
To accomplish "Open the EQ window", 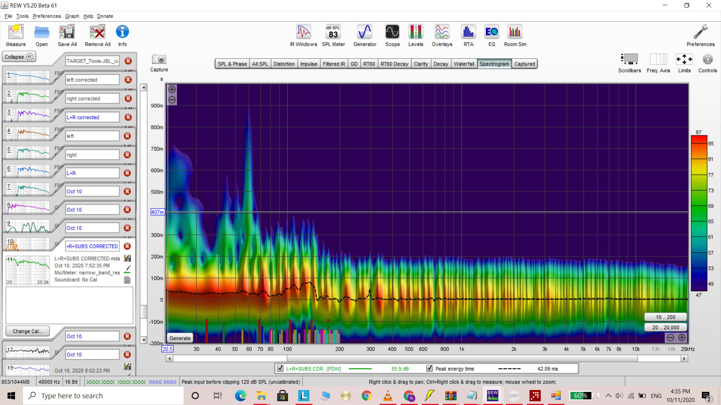I will point(492,36).
